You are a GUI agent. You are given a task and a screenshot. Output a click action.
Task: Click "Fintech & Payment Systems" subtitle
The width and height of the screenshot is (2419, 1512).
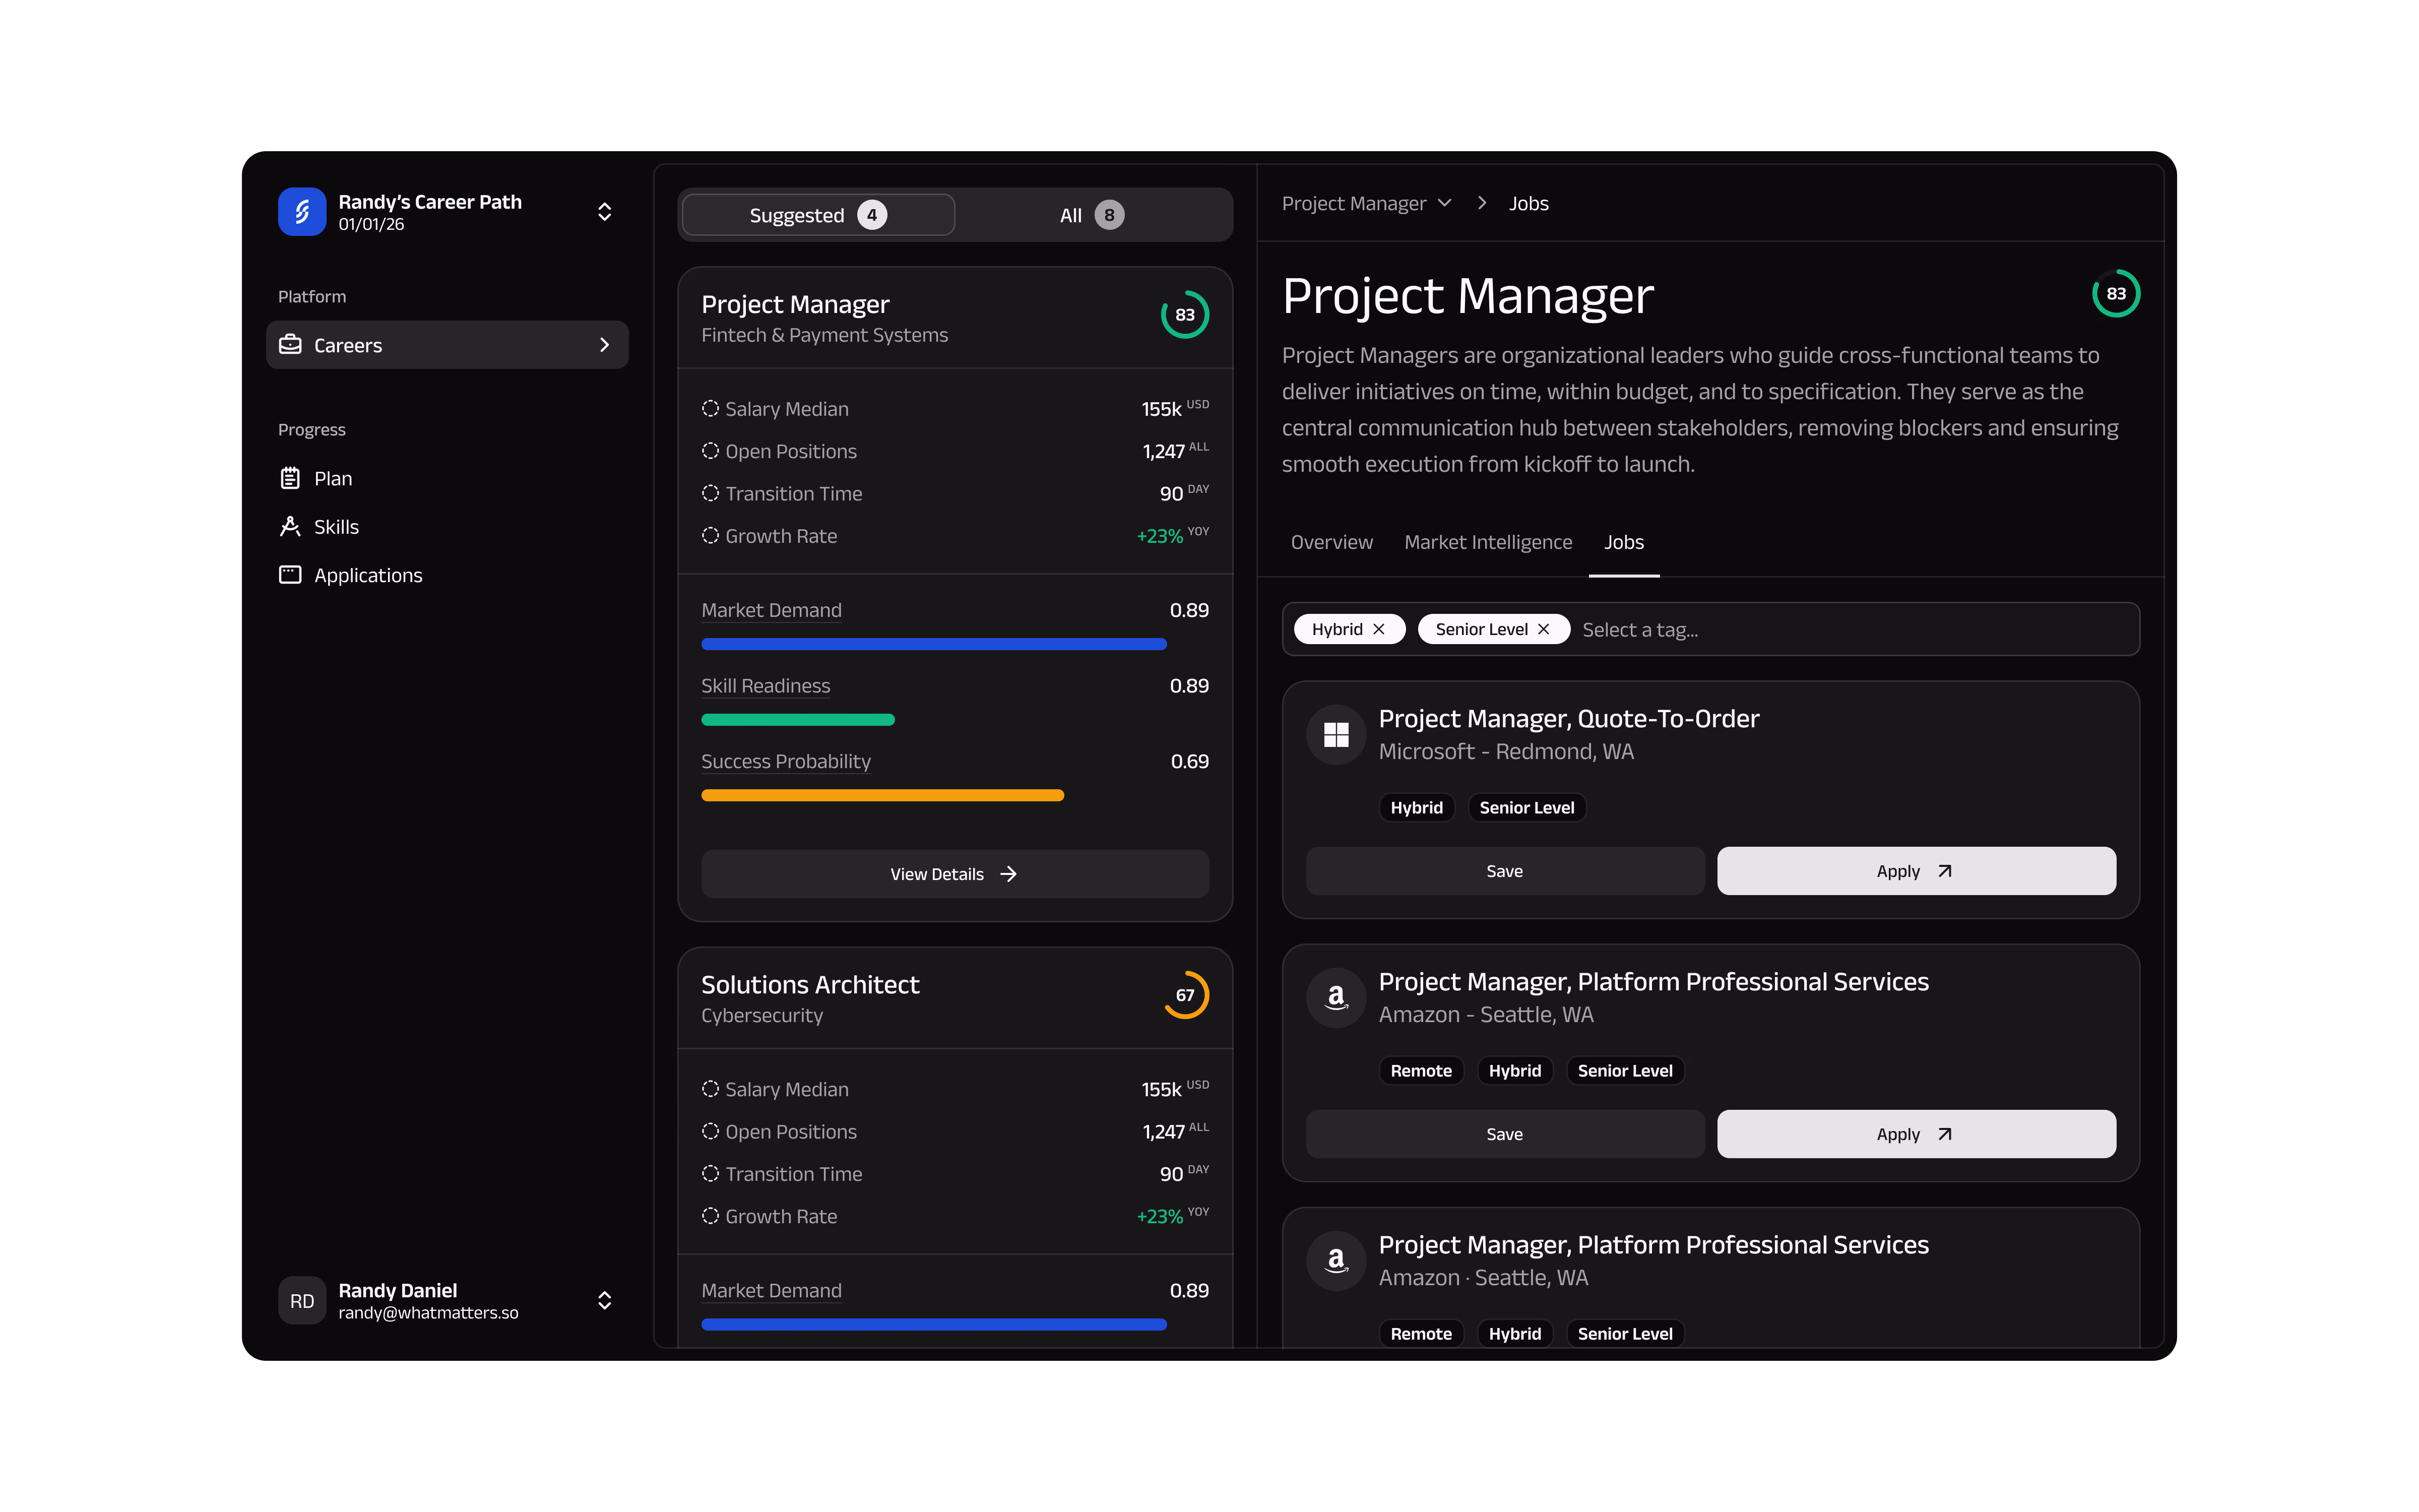[x=824, y=335]
